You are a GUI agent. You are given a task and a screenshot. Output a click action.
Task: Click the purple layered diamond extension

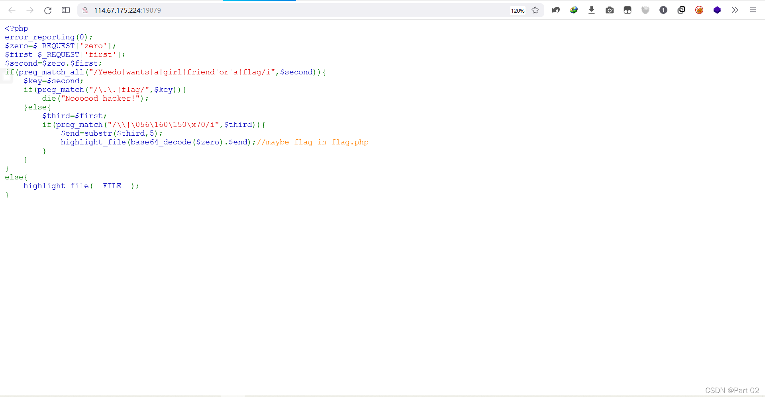[717, 10]
